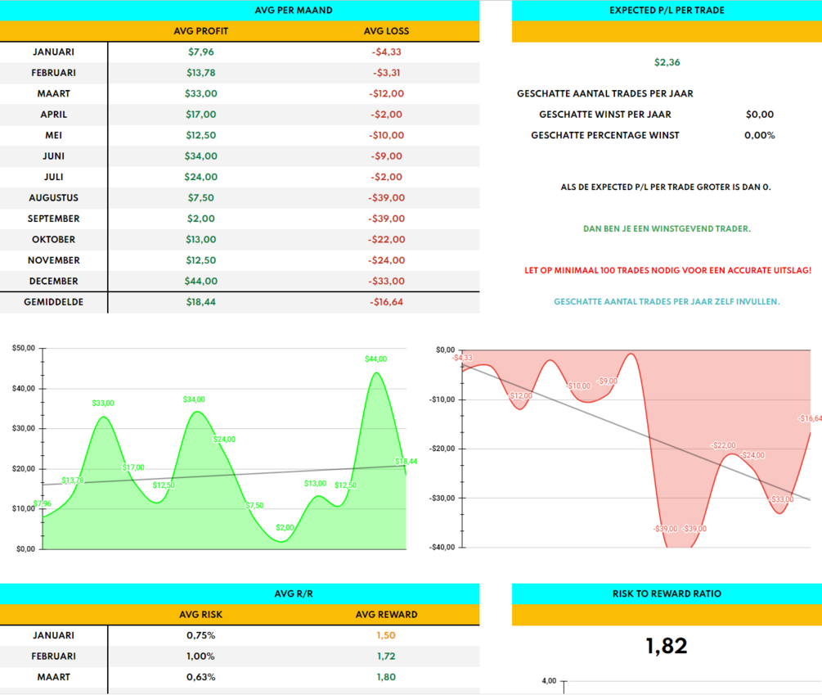Select the MAART row label in AVG PER MAAND table
Screen dimensions: 822x695
click(x=53, y=93)
